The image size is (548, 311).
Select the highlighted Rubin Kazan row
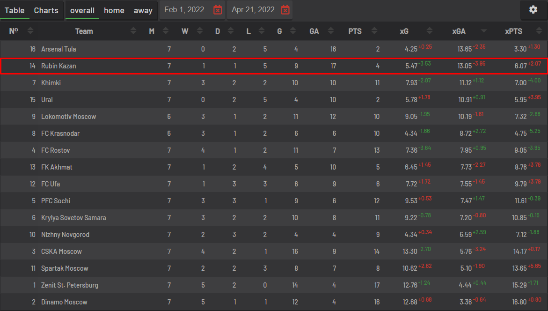tap(274, 66)
